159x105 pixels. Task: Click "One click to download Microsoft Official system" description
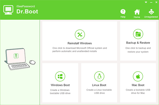pyautogui.click(x=79, y=50)
